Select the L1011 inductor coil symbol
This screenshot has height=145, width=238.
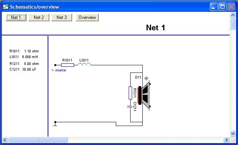(x=84, y=65)
